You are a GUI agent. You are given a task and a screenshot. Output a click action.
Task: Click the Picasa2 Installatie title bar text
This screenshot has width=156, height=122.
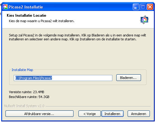(26, 7)
